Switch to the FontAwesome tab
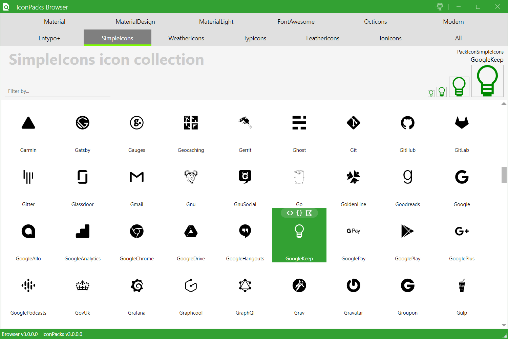 tap(296, 21)
